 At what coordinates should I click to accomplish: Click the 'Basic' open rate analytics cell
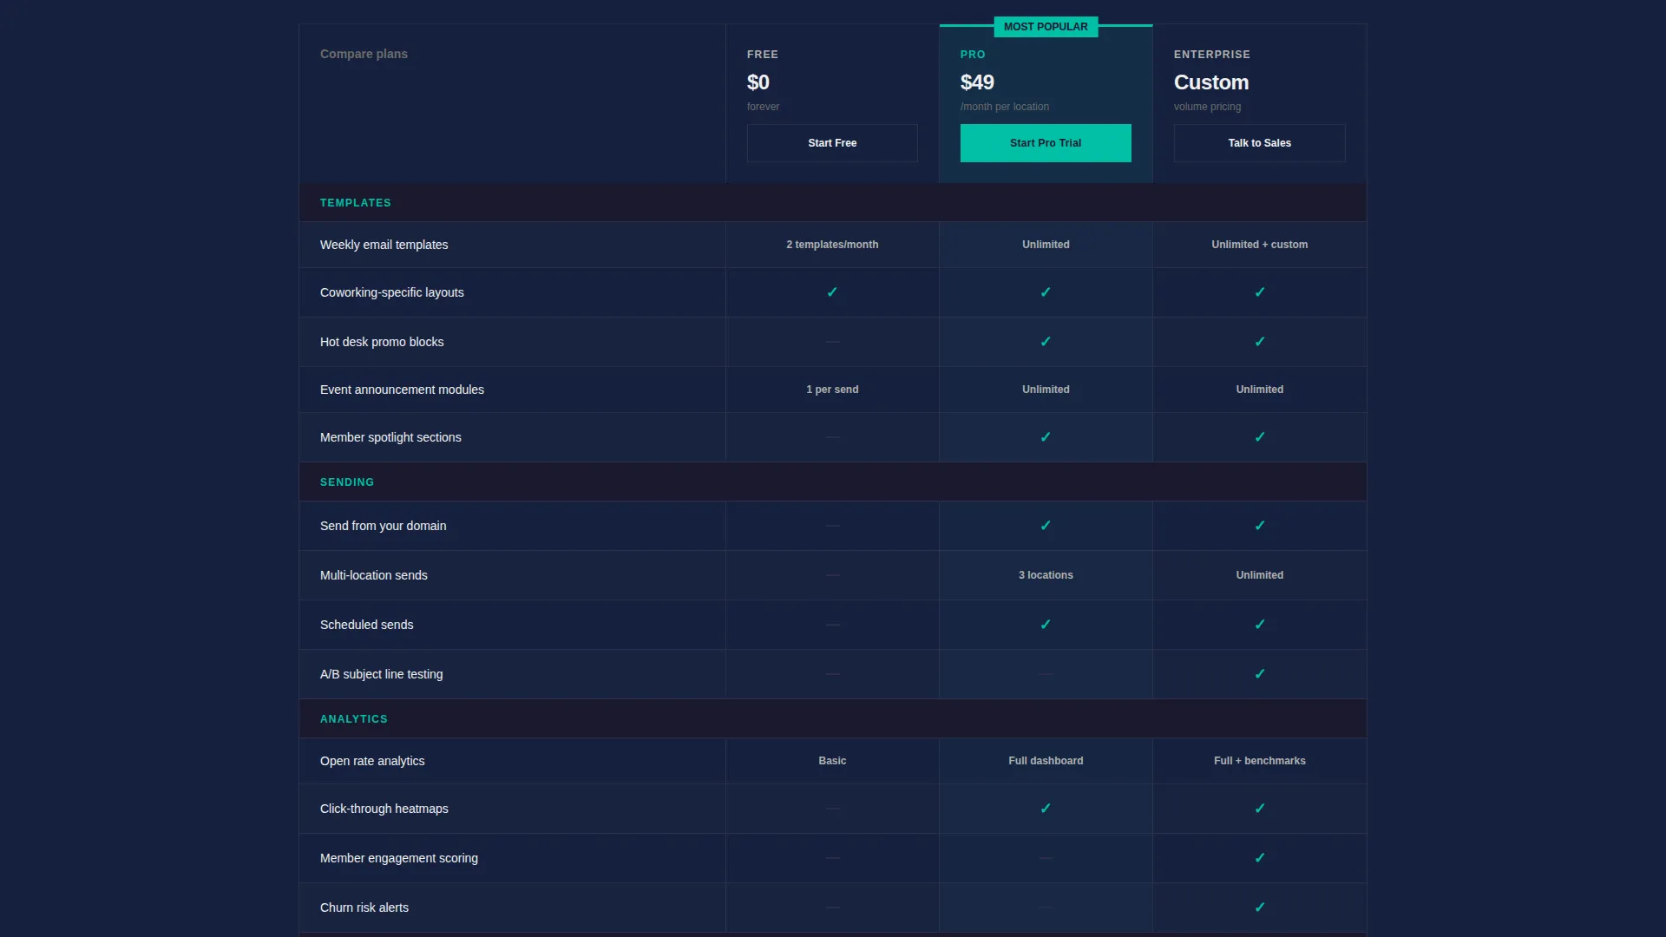point(832,761)
